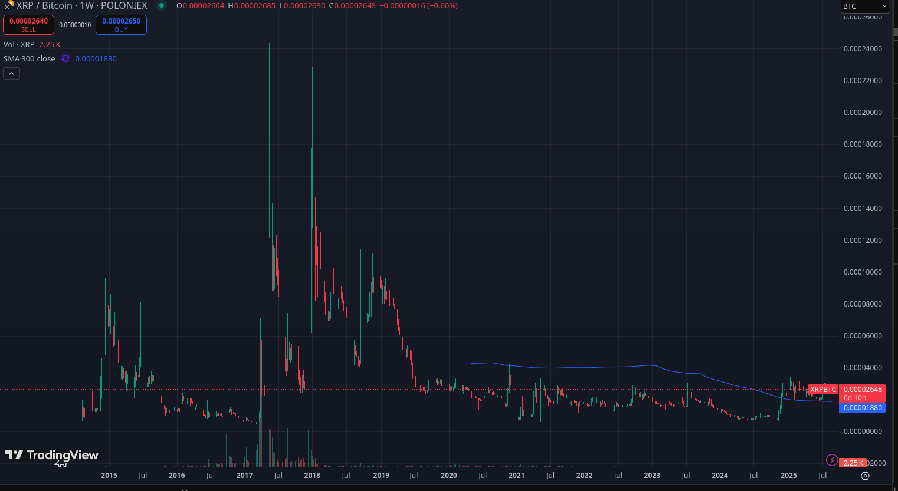The width and height of the screenshot is (898, 491).
Task: Click the 0.00022000 price axis label
Action: pyautogui.click(x=863, y=81)
